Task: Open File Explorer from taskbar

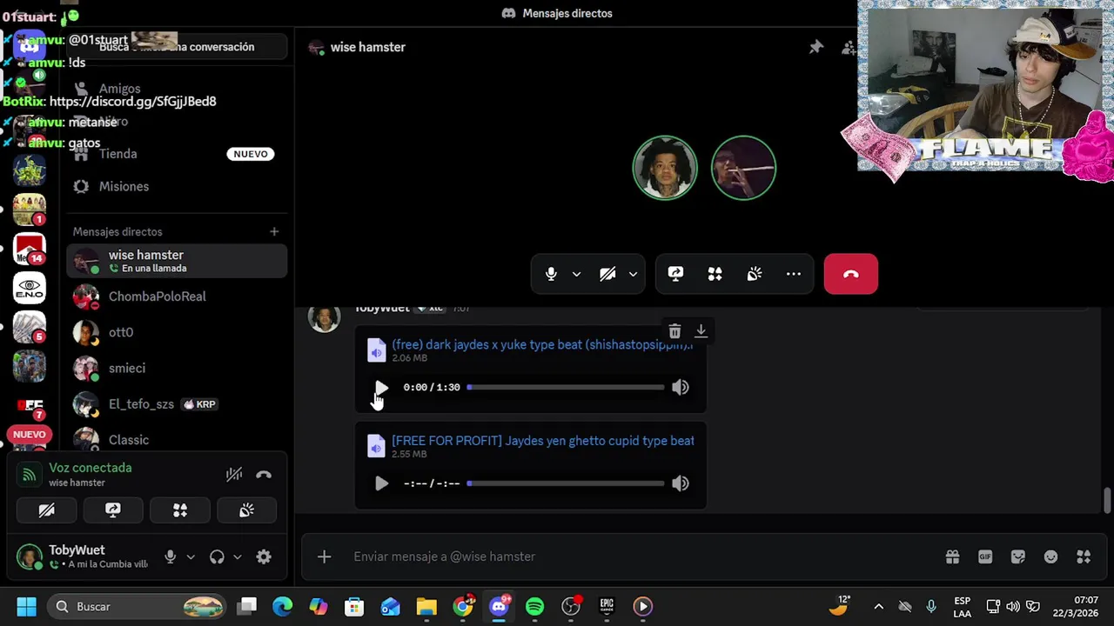Action: (426, 606)
